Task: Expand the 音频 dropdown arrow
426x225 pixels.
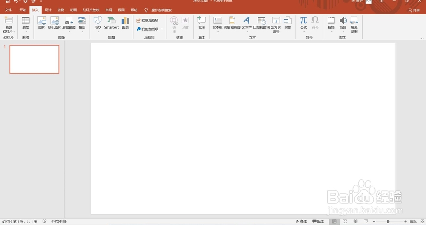Action: (x=343, y=32)
